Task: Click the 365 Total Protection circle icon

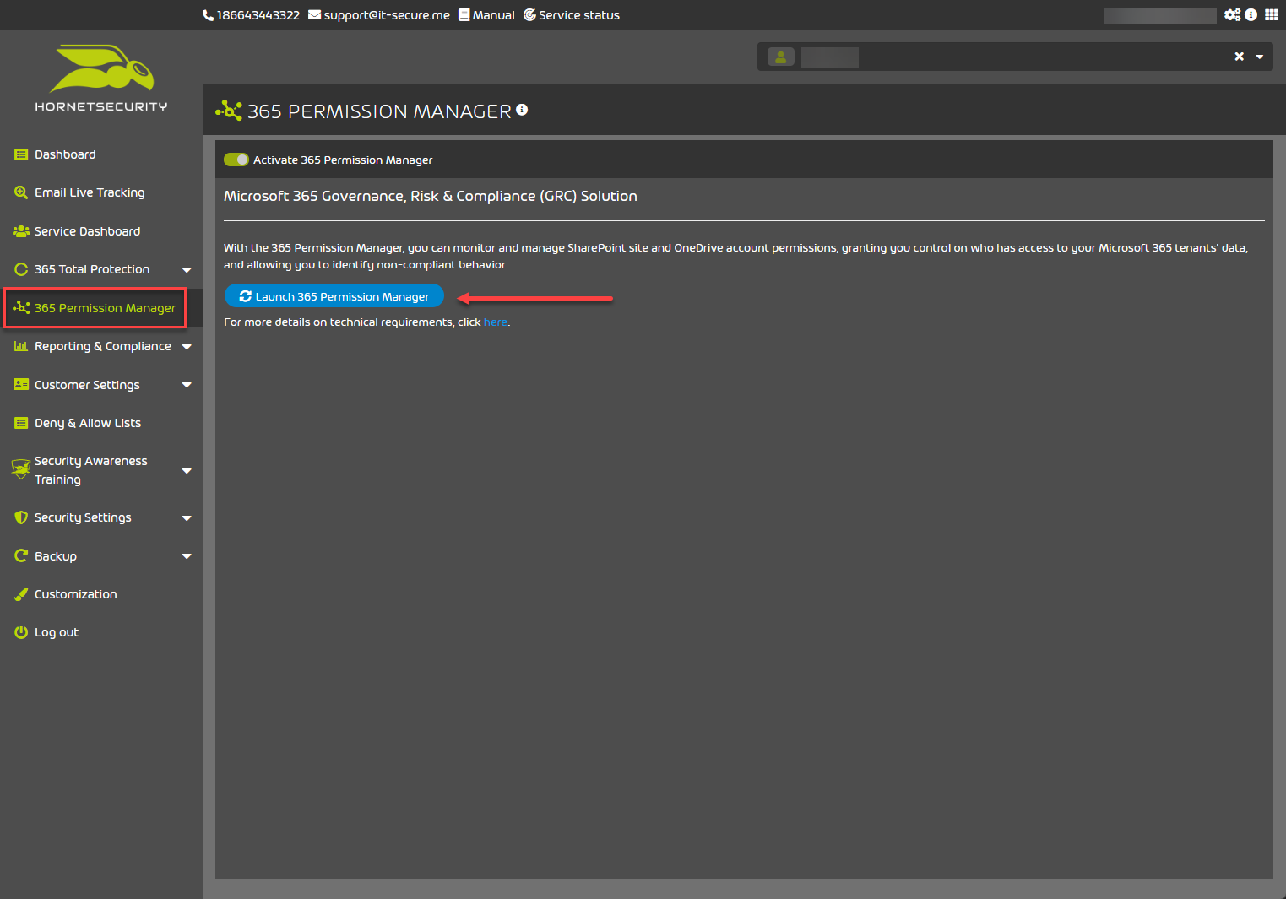Action: click(x=21, y=269)
